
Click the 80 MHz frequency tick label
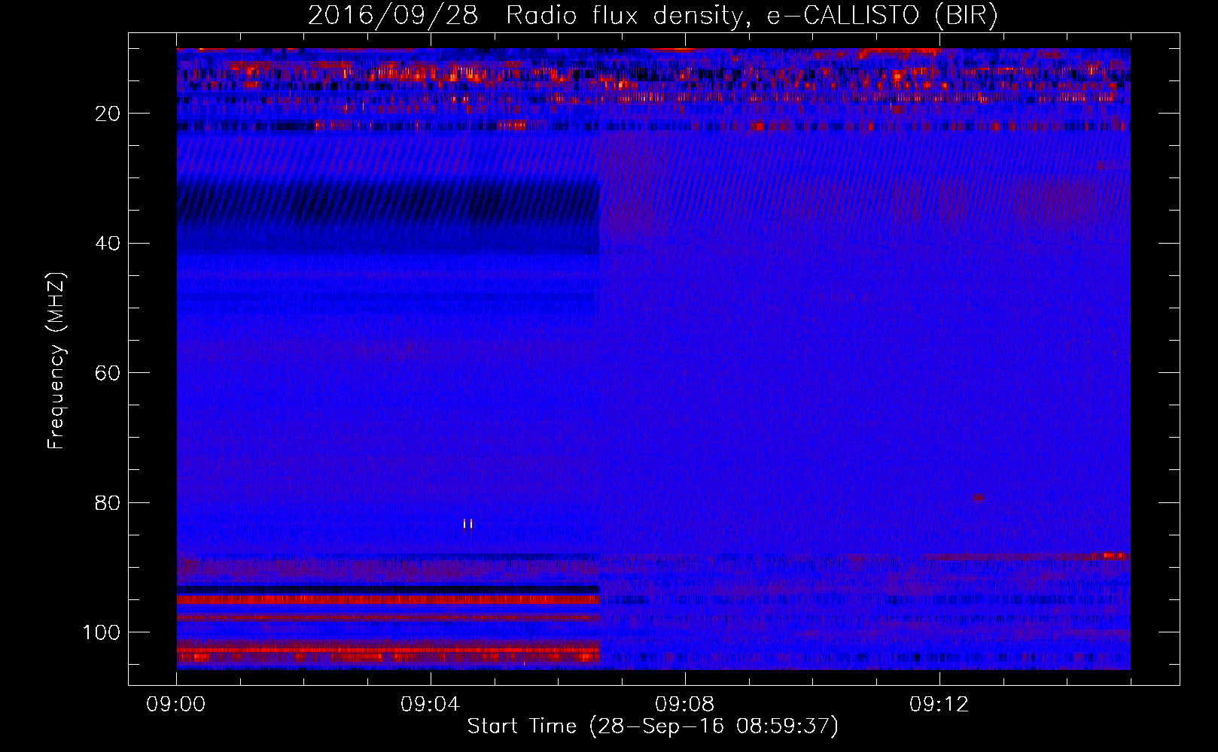108,502
